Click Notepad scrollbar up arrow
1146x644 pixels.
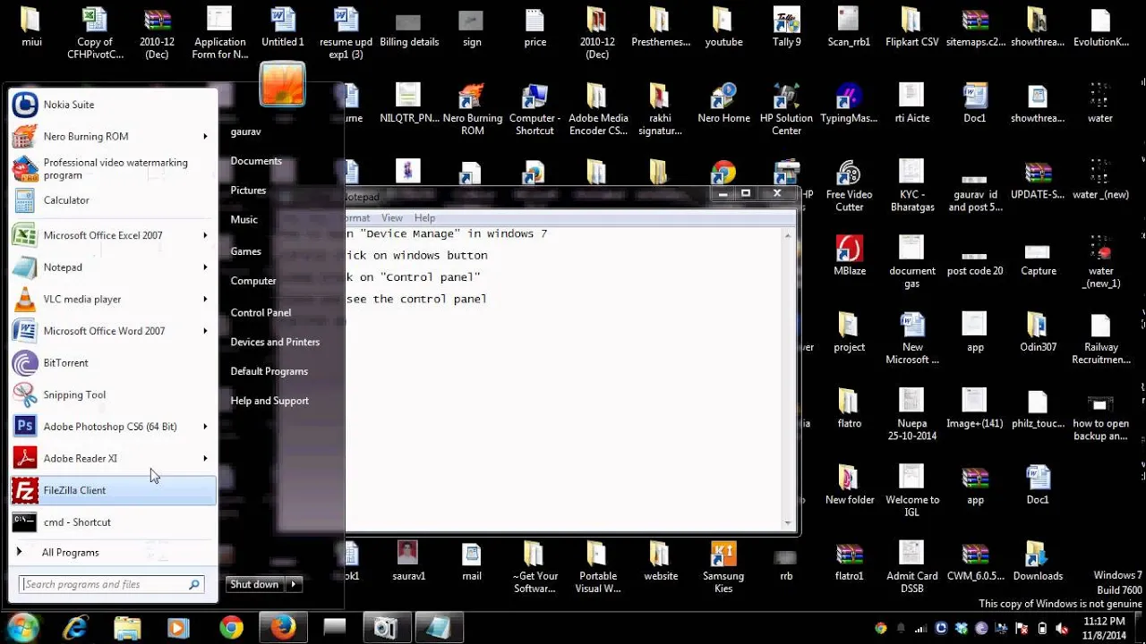coord(788,235)
